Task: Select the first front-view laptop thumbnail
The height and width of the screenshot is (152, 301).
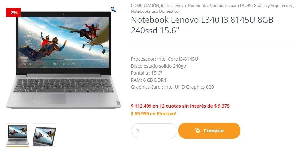Action: pos(18,135)
